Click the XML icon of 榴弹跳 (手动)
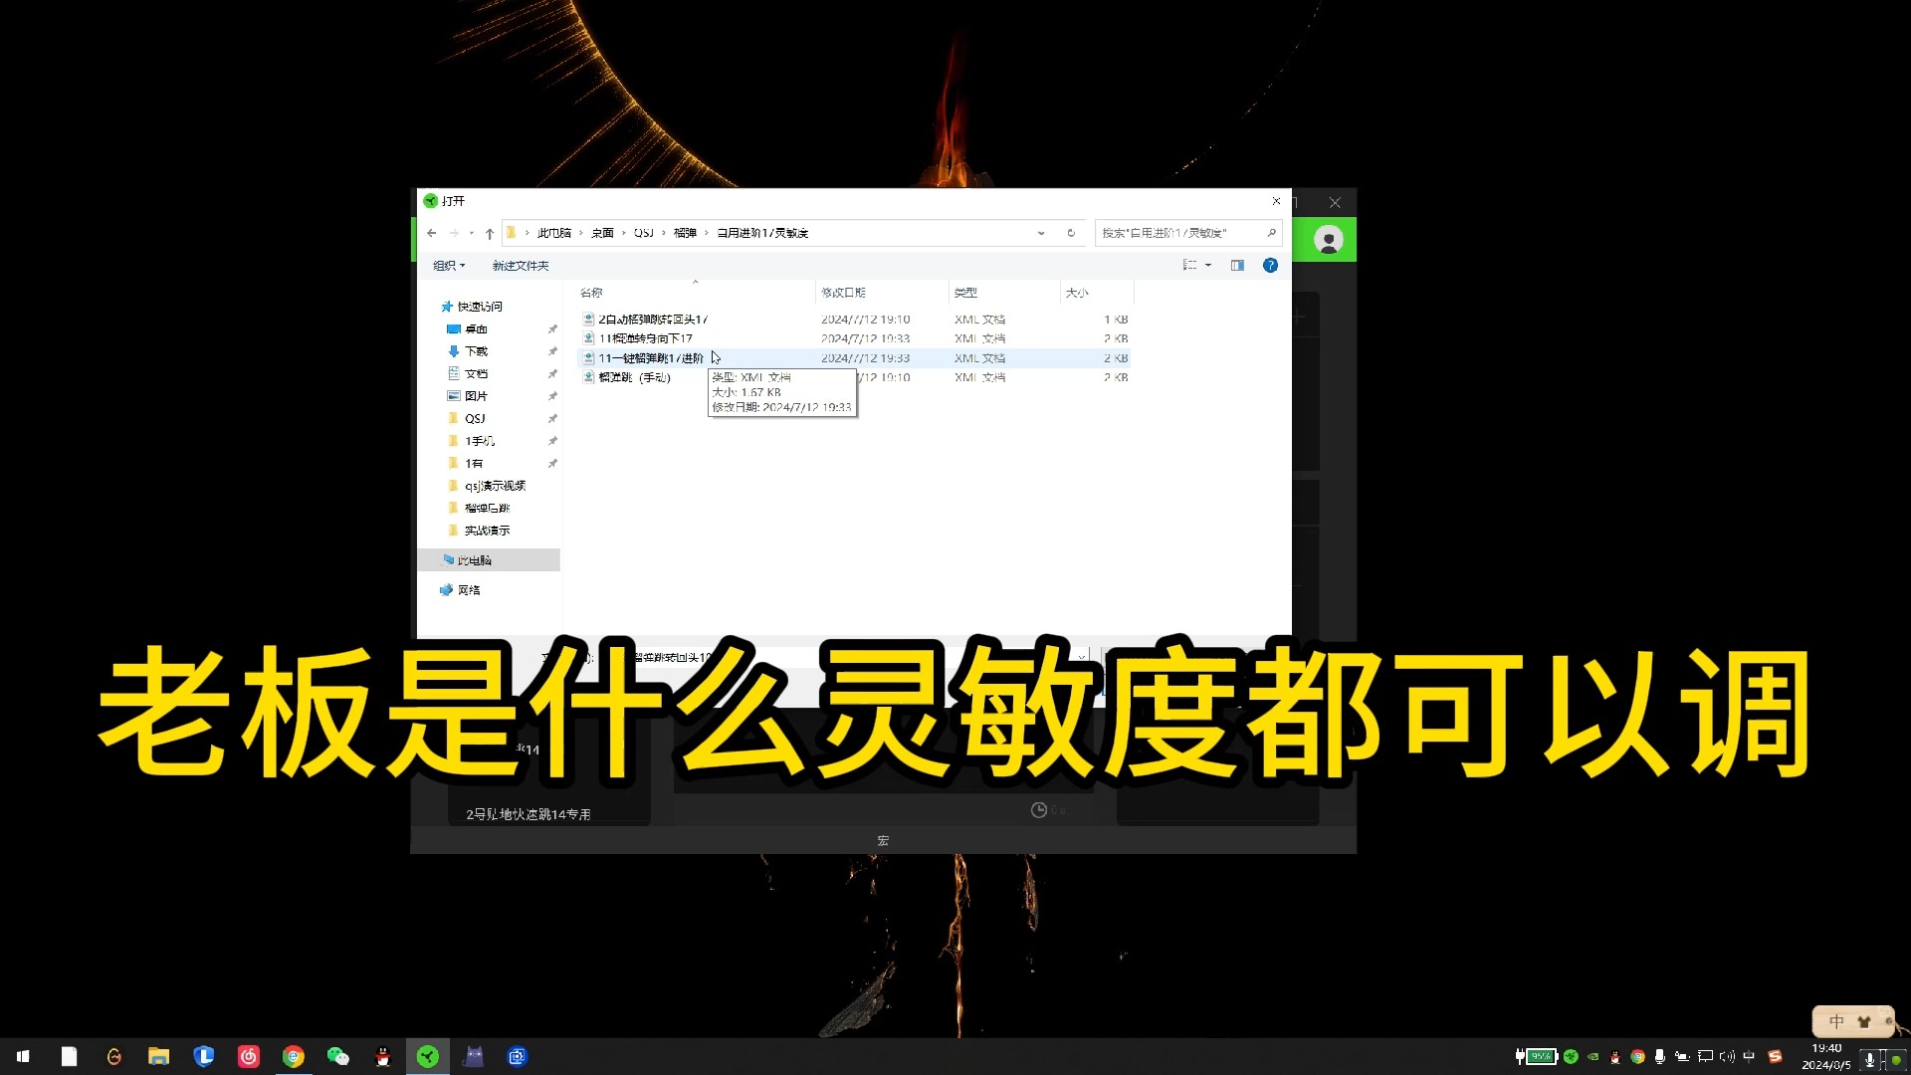This screenshot has width=1911, height=1075. [x=588, y=377]
